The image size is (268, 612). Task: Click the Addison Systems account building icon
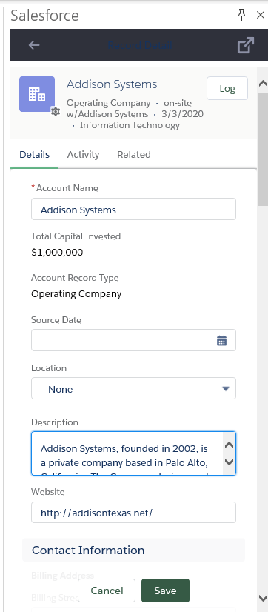37,94
